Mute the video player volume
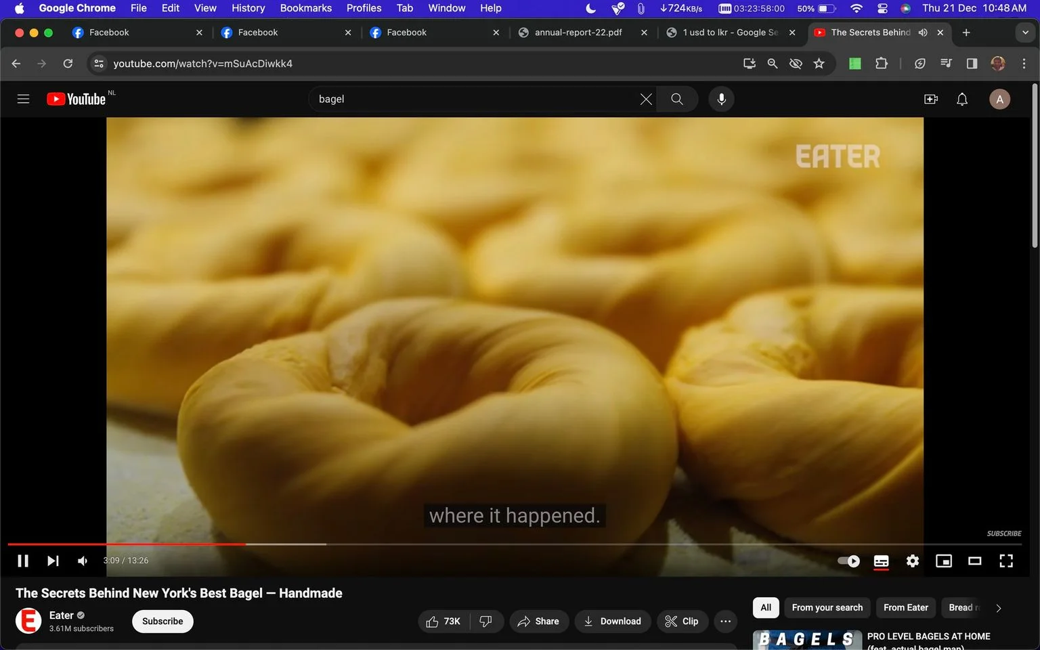Screen dimensions: 1040x650 coord(83,561)
